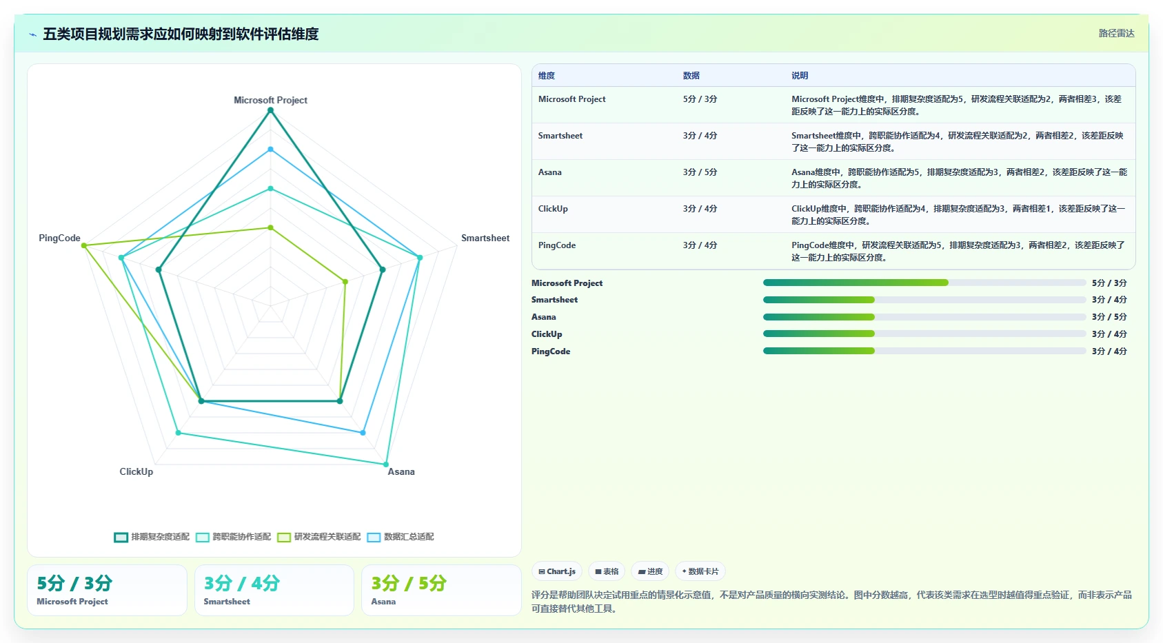Click the ClickUp progress bar
The width and height of the screenshot is (1163, 643).
[924, 334]
